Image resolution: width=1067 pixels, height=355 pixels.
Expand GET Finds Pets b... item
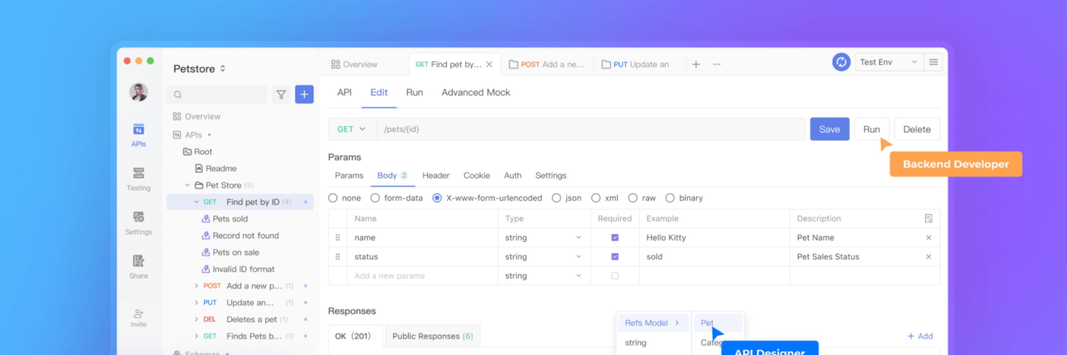pyautogui.click(x=196, y=337)
